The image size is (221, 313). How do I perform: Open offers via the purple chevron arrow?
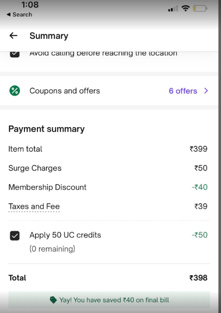206,91
